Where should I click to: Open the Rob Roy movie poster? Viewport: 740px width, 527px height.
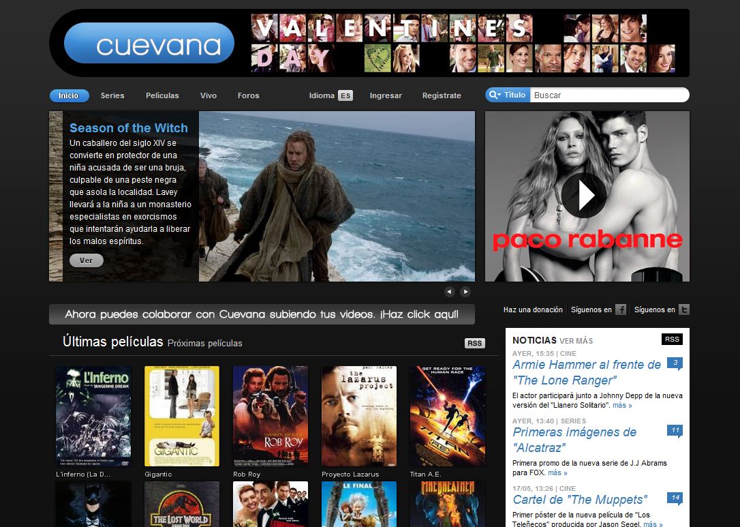pos(271,416)
